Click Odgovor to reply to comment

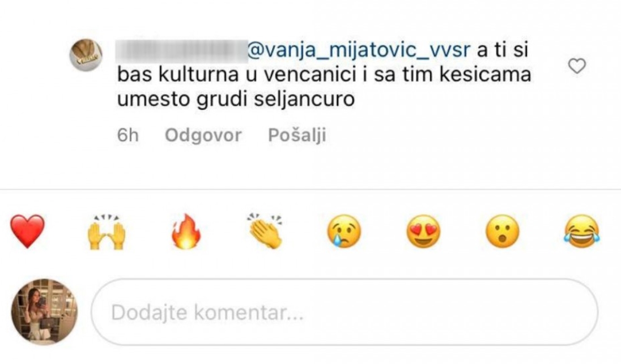click(x=203, y=135)
